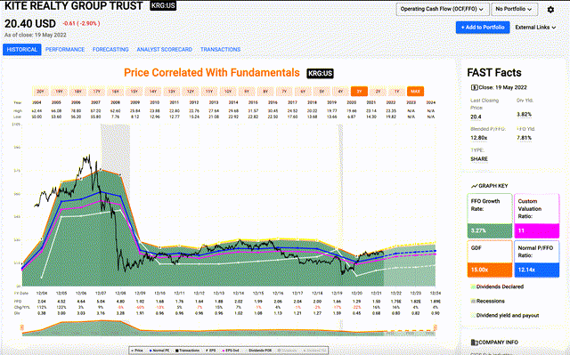Click the green FFO Growth Rate 3.27% swatch

coord(490,230)
